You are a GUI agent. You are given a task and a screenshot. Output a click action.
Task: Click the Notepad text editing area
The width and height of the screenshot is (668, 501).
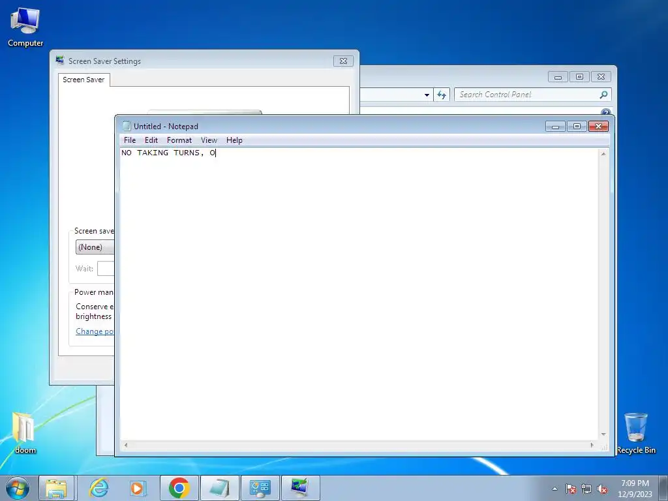(359, 294)
